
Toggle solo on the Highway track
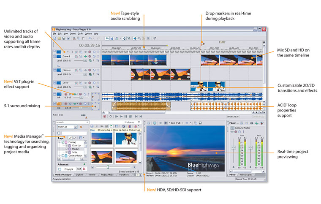point(98,70)
